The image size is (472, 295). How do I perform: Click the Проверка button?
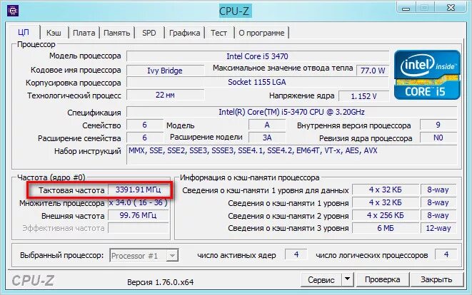tap(382, 279)
